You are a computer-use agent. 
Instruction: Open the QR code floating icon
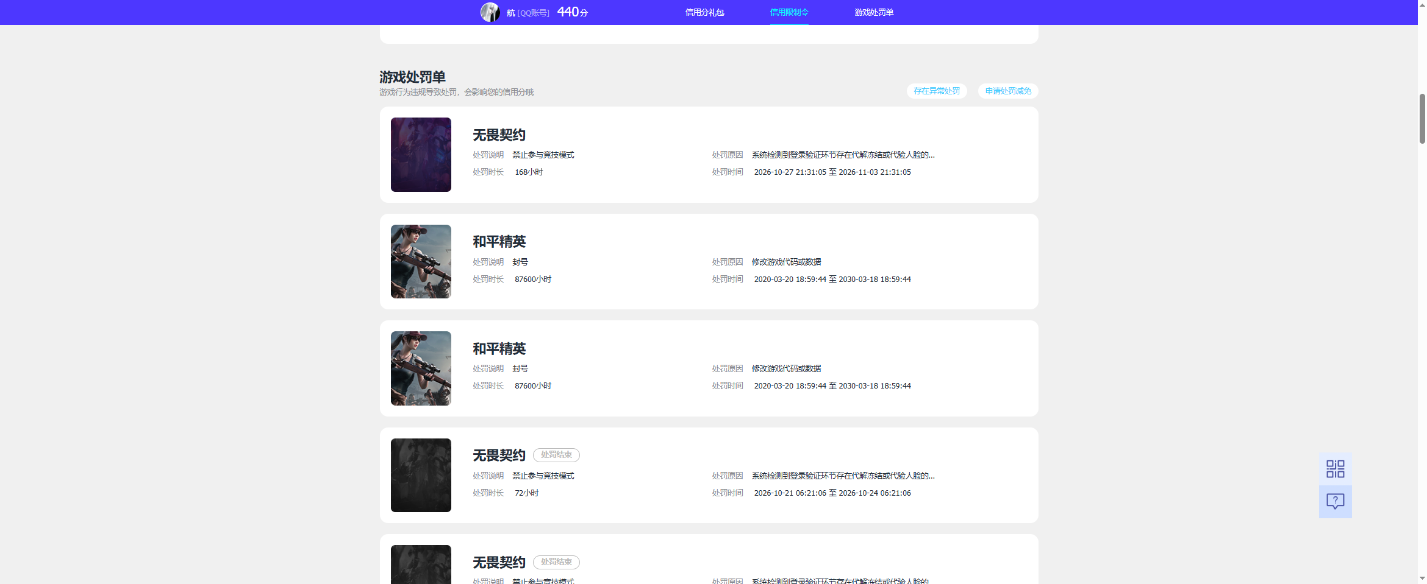1335,469
